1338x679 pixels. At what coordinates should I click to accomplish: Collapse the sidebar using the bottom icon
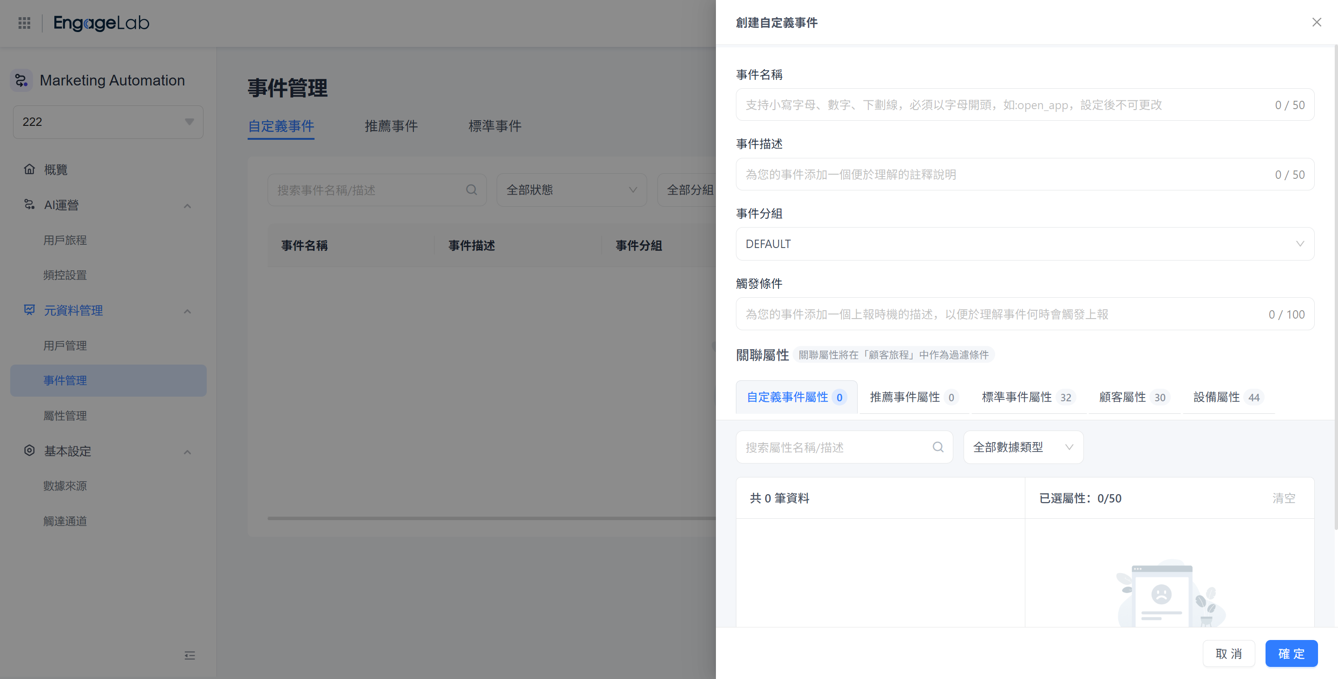(x=190, y=656)
